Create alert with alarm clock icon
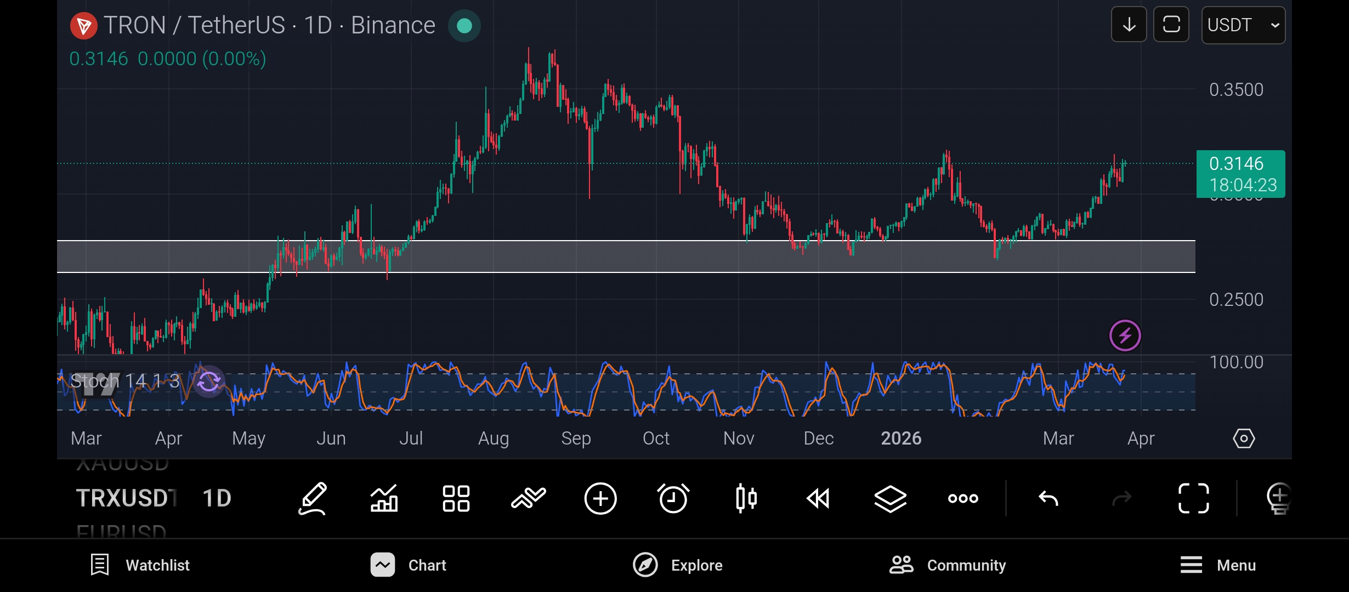Viewport: 1349px width, 592px height. [x=673, y=498]
